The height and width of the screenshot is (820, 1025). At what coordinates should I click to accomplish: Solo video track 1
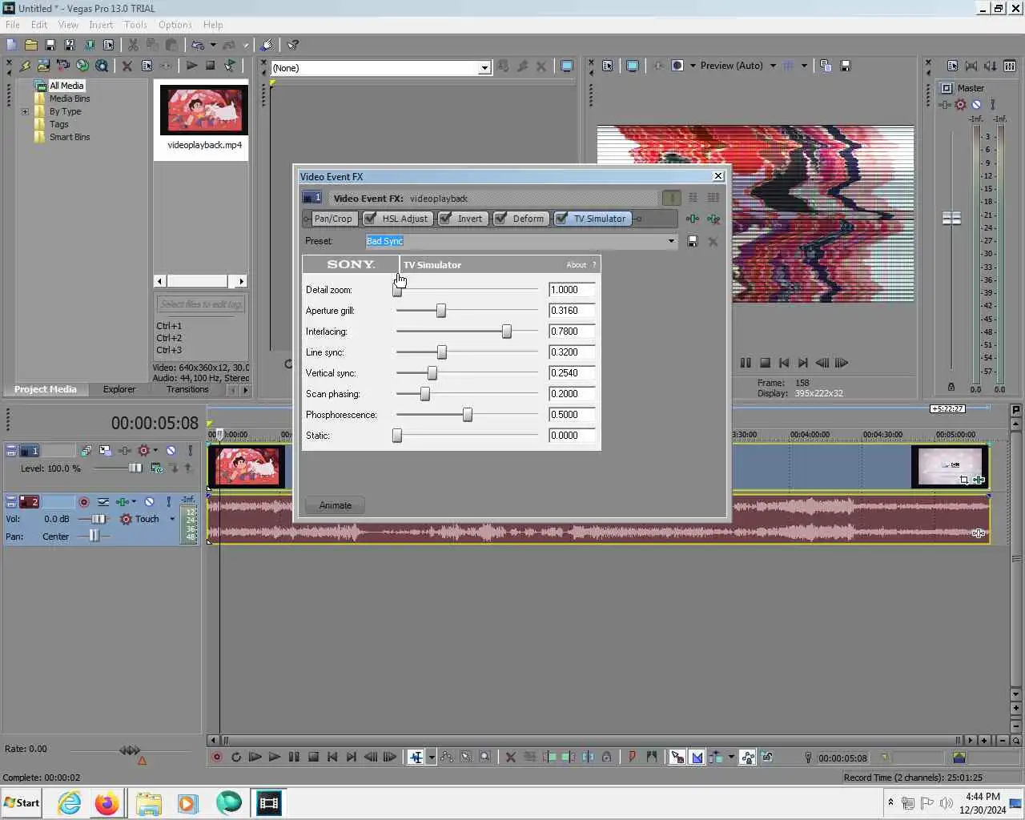(x=190, y=451)
